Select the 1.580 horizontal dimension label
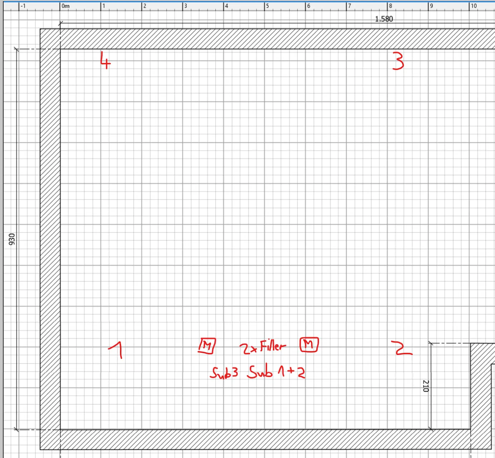495x458 pixels. point(384,19)
